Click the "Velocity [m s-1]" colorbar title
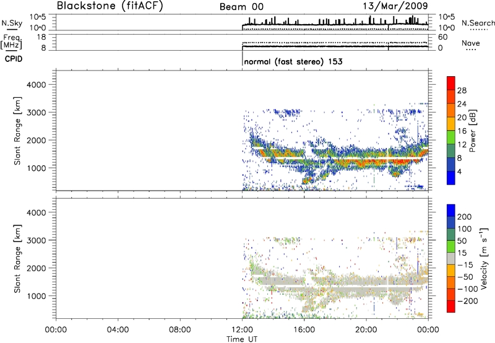 [484, 259]
